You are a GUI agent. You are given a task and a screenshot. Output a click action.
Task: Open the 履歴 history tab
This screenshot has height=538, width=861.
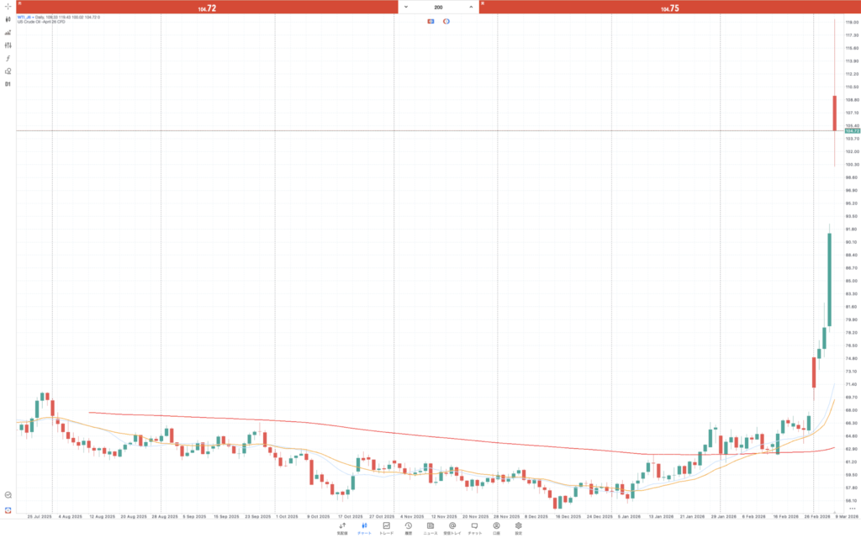(408, 528)
